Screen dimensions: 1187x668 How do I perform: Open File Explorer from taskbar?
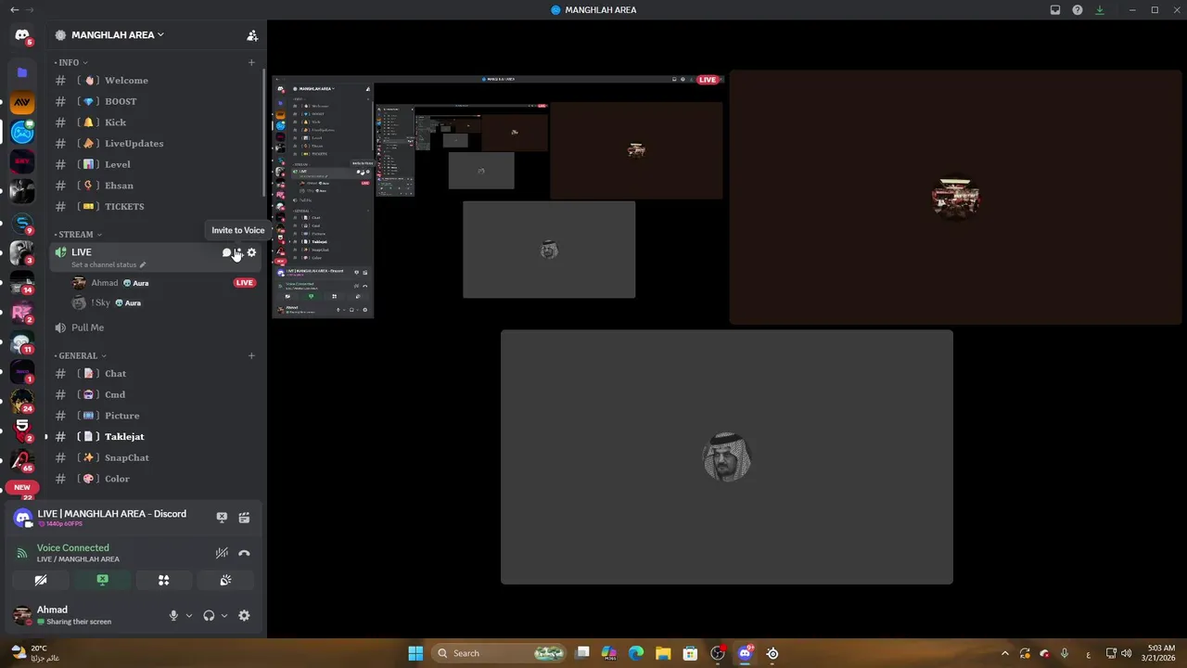coord(663,653)
